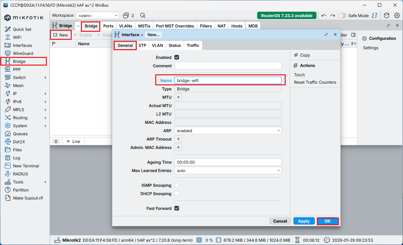Open Dot1X in sidebar
Screen dimensions: 403x245
tap(19, 142)
